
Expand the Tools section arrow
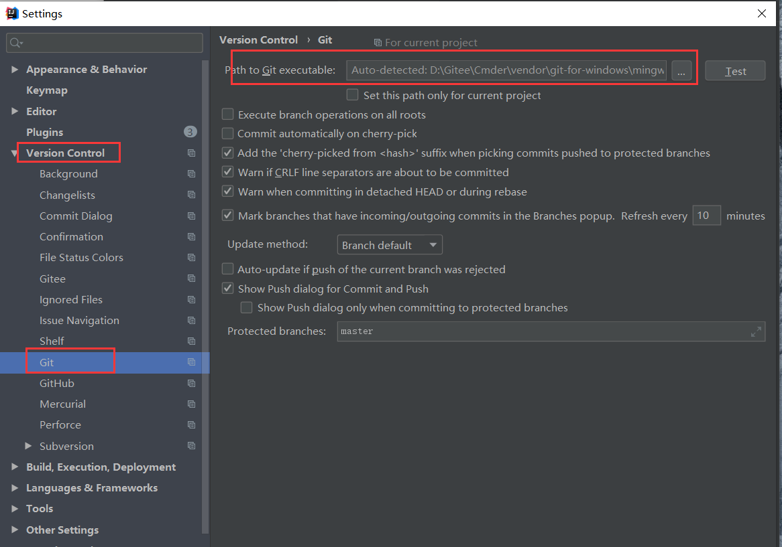click(x=15, y=509)
